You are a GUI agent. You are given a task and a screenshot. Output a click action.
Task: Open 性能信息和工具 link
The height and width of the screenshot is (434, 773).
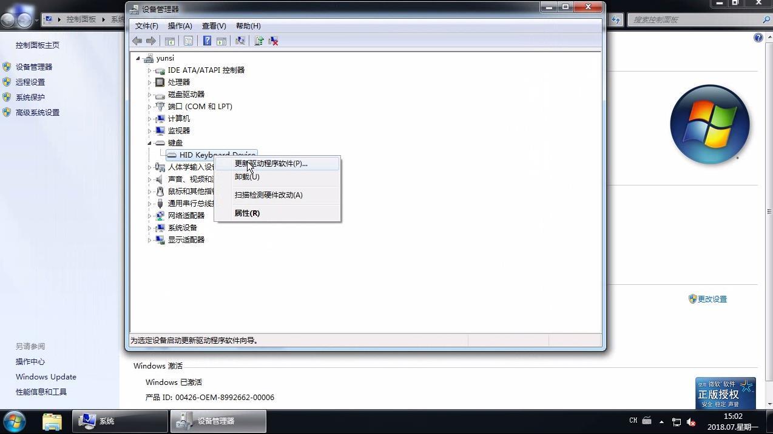tap(41, 392)
